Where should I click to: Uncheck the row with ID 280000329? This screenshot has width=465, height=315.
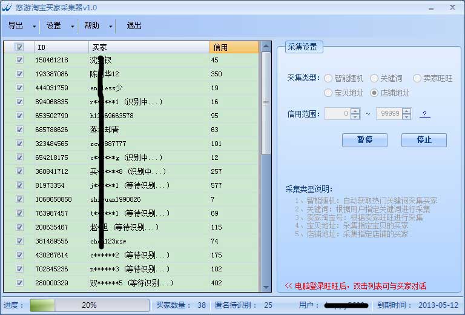click(x=19, y=283)
